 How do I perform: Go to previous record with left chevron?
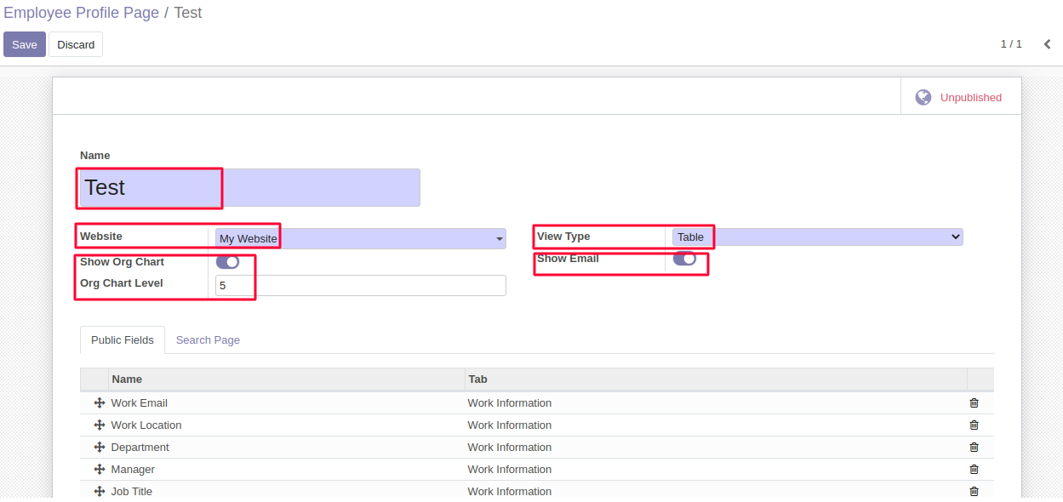point(1047,44)
